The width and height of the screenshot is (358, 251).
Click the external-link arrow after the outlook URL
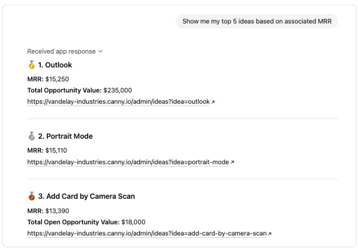tap(213, 102)
